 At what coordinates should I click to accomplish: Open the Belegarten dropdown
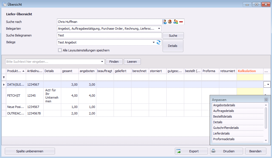(x=159, y=29)
